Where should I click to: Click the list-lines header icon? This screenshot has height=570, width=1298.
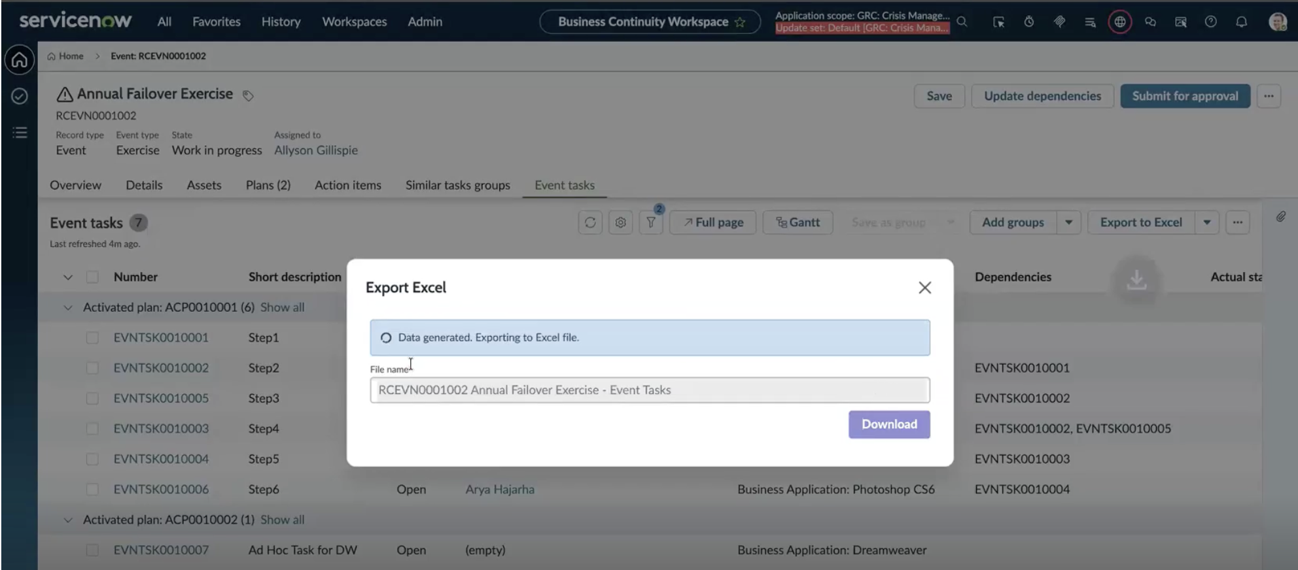1090,22
